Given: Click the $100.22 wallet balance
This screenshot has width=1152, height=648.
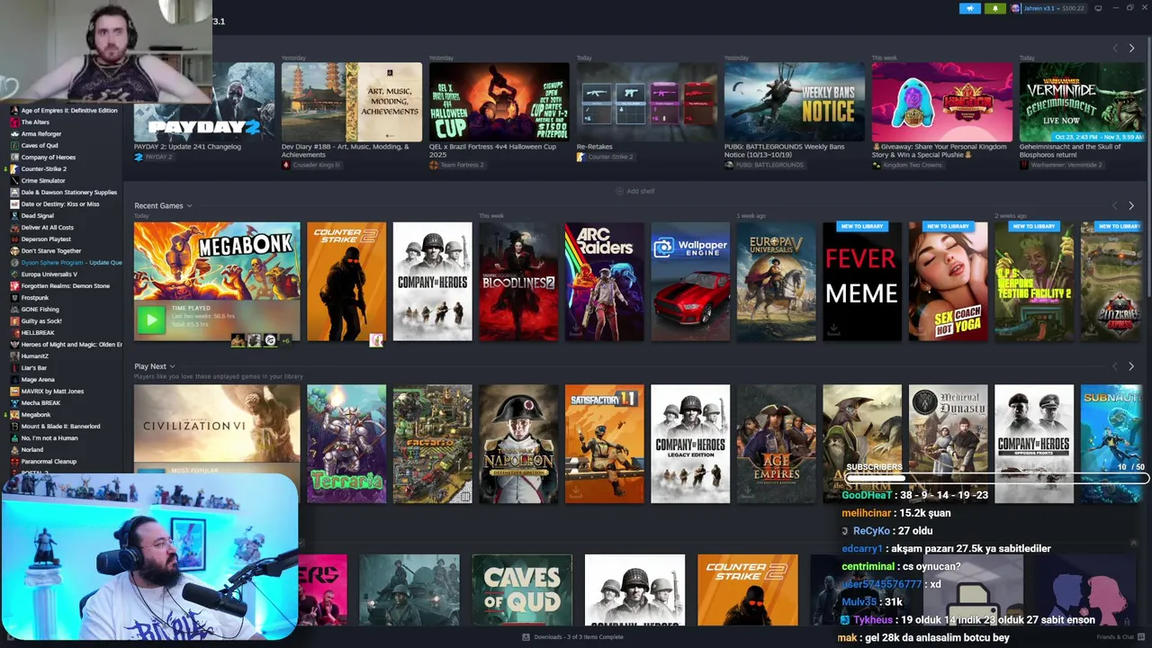Looking at the screenshot, I should click(x=1073, y=8).
